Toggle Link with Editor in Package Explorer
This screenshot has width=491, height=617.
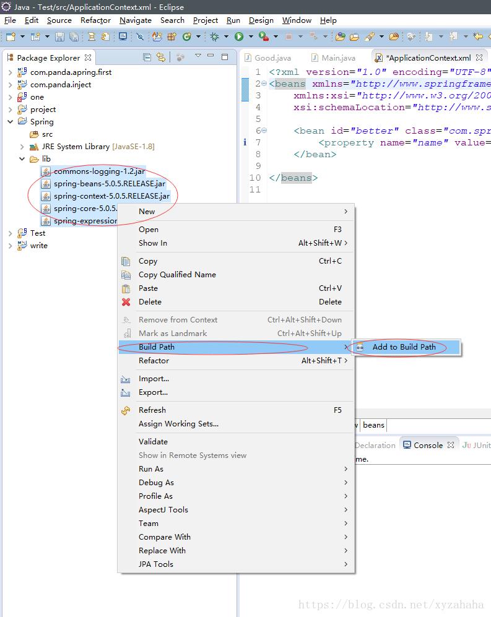click(160, 58)
